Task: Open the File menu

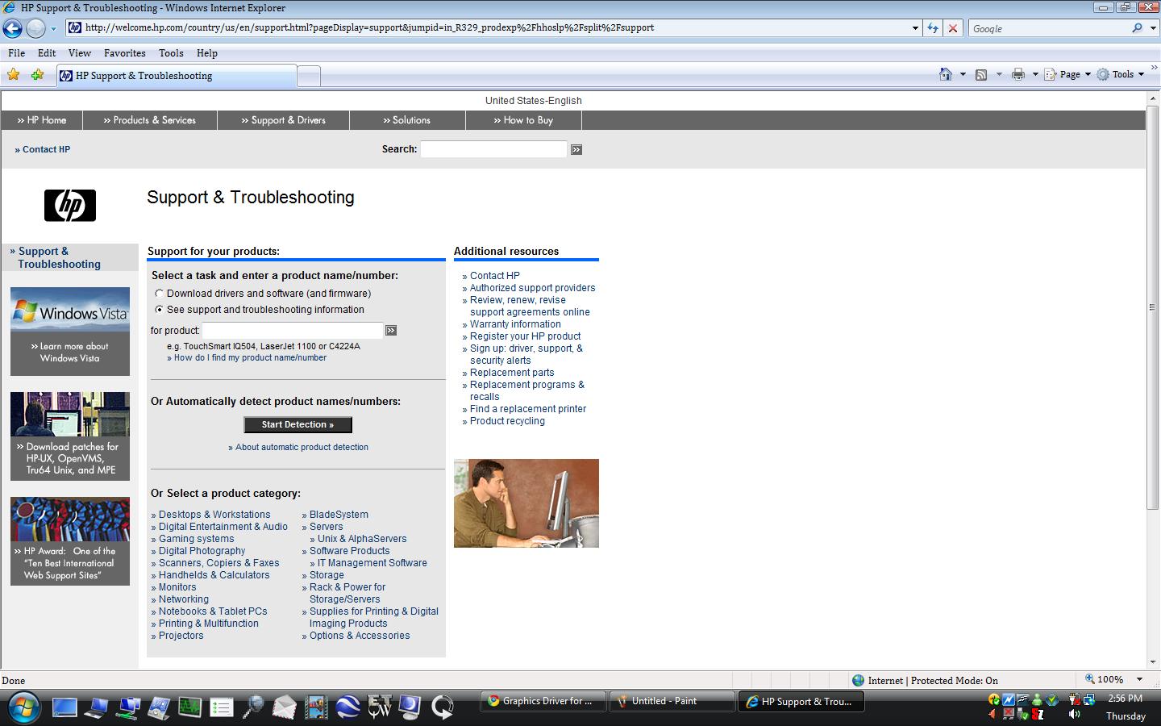Action: (16, 53)
